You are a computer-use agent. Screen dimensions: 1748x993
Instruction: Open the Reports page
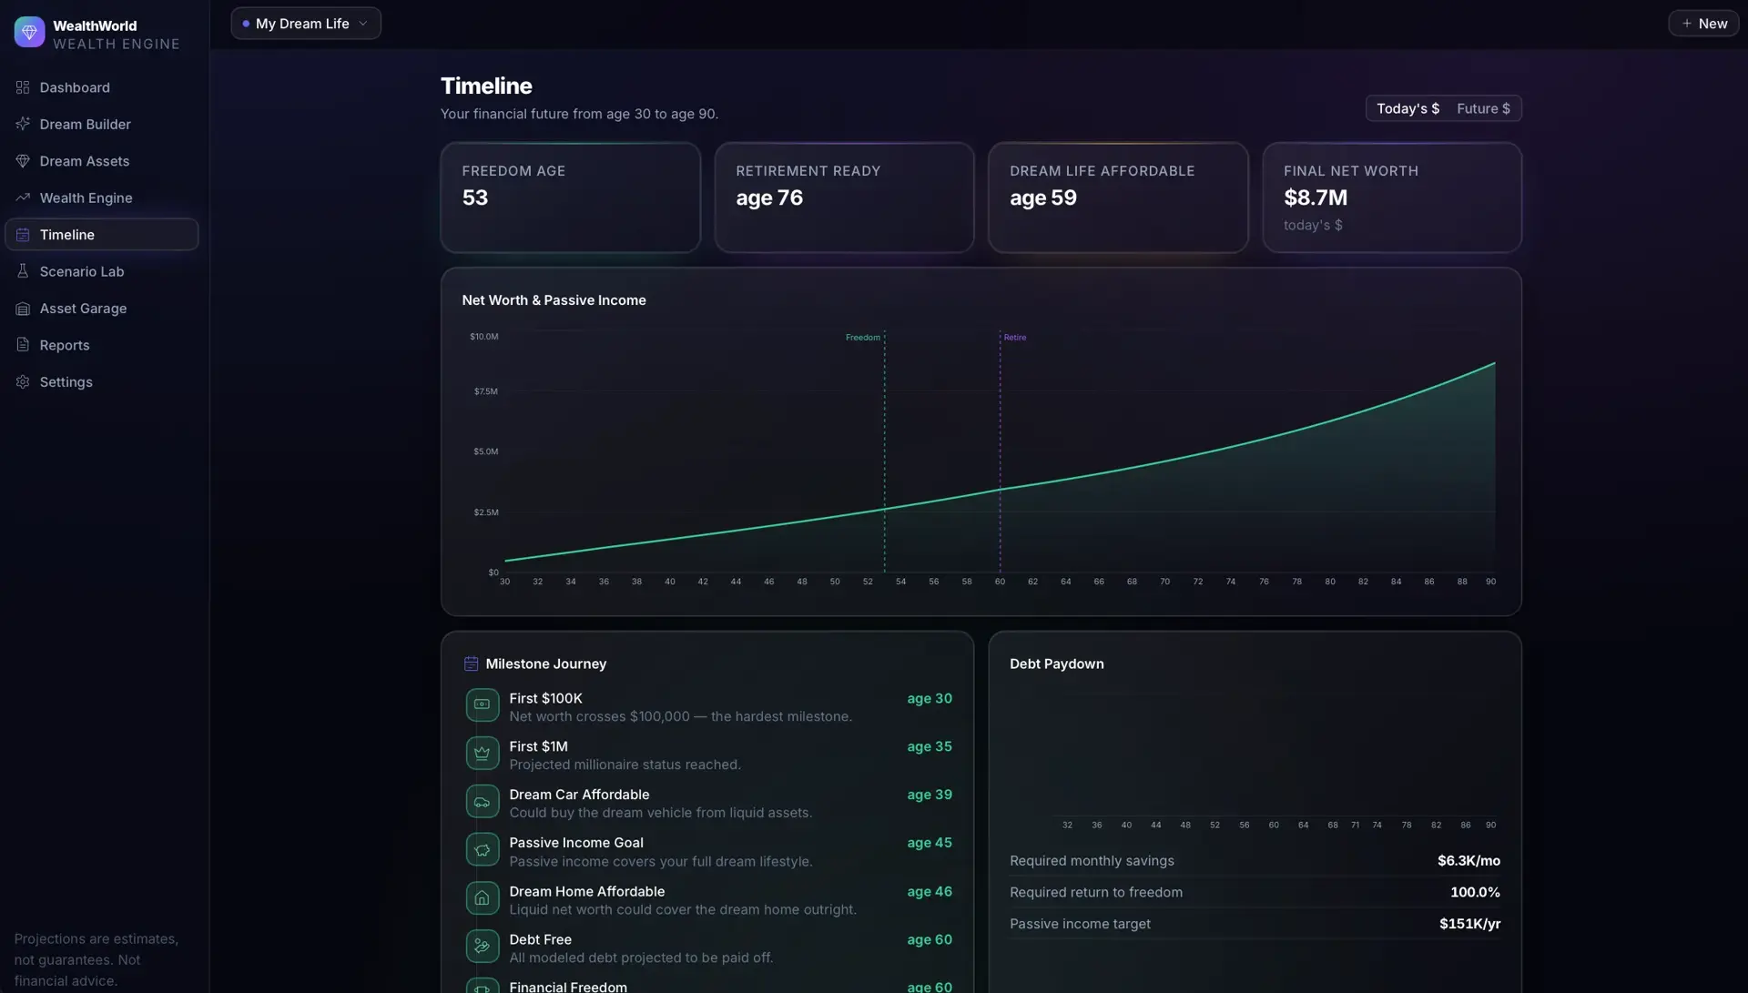click(x=101, y=345)
